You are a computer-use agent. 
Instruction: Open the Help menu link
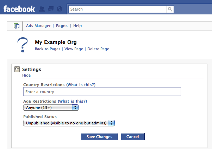77,26
